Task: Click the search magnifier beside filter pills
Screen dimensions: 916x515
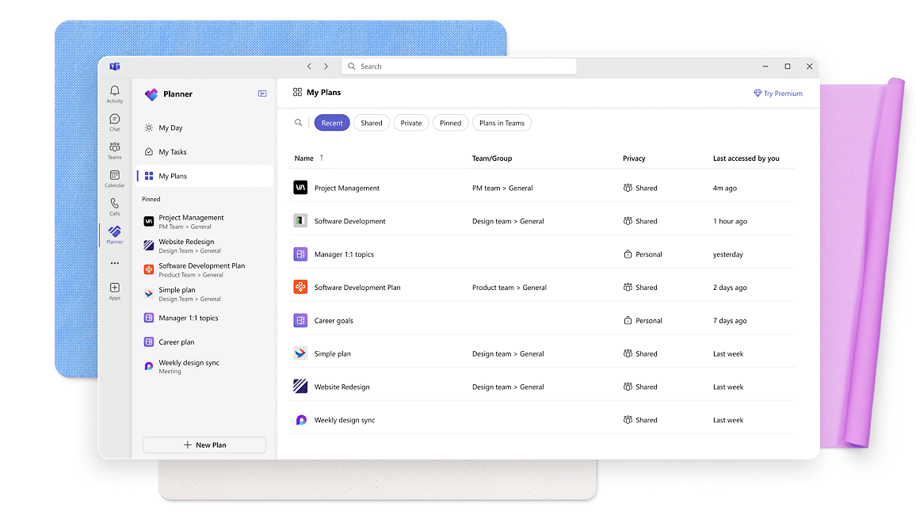Action: pos(299,123)
